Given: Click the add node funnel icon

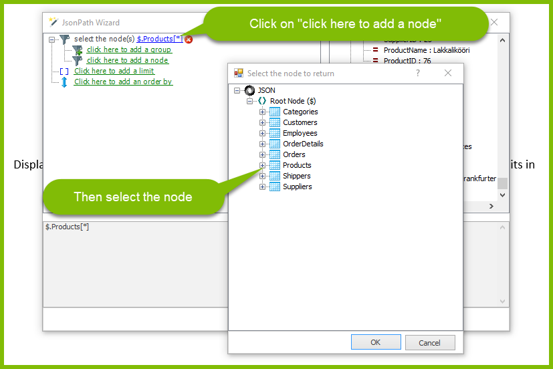Looking at the screenshot, I should 78,61.
